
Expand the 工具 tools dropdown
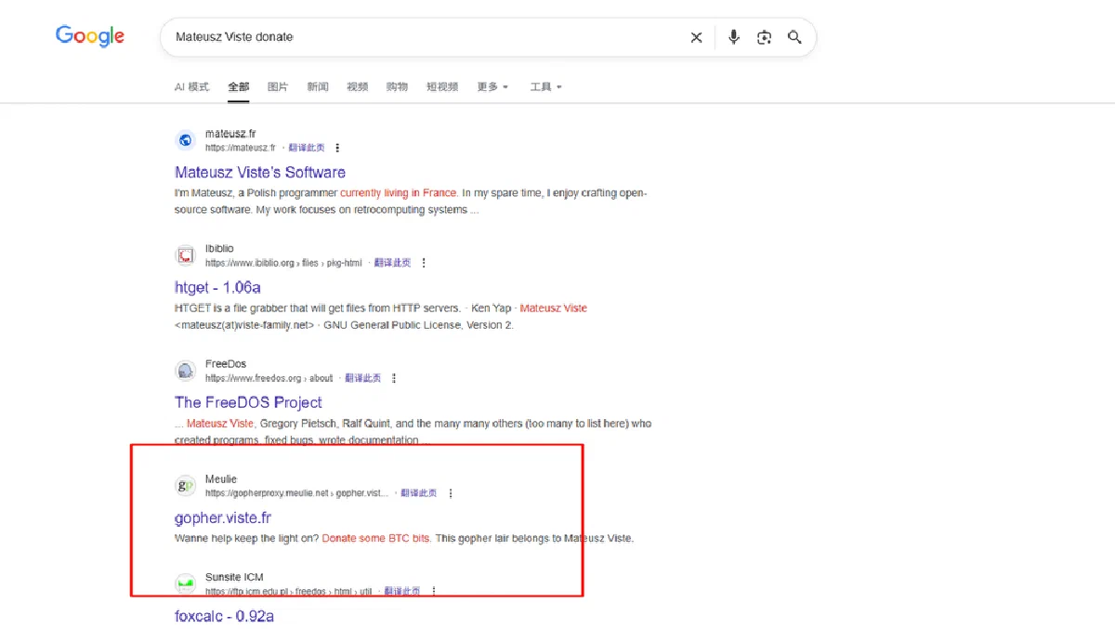coord(546,86)
